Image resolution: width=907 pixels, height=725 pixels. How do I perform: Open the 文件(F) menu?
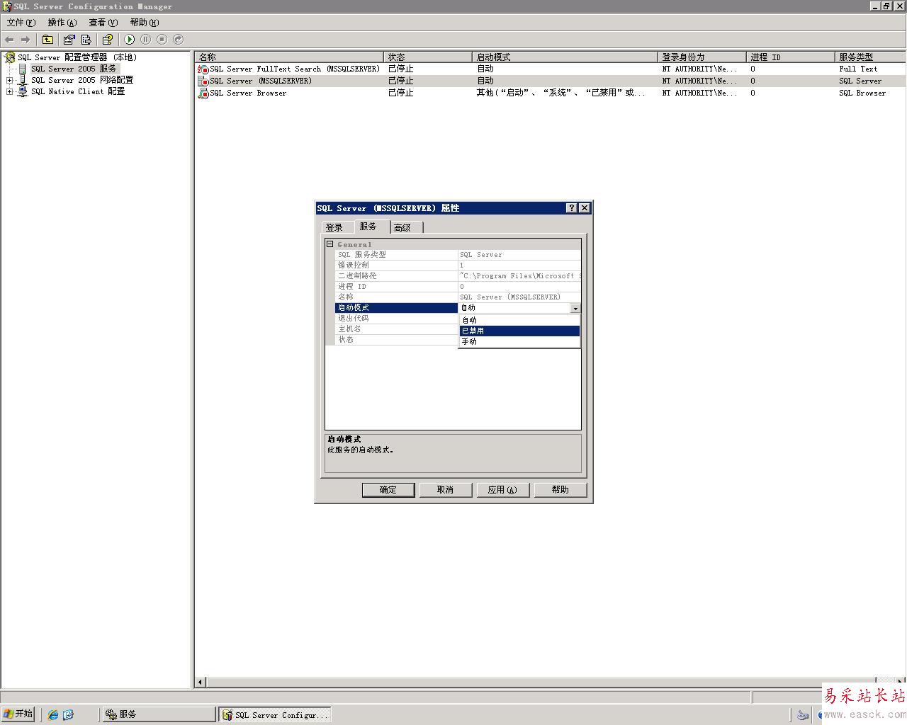point(21,23)
